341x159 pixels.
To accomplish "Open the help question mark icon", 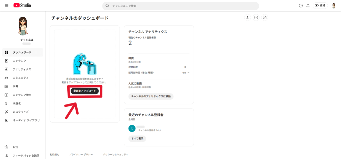I will pyautogui.click(x=301, y=6).
